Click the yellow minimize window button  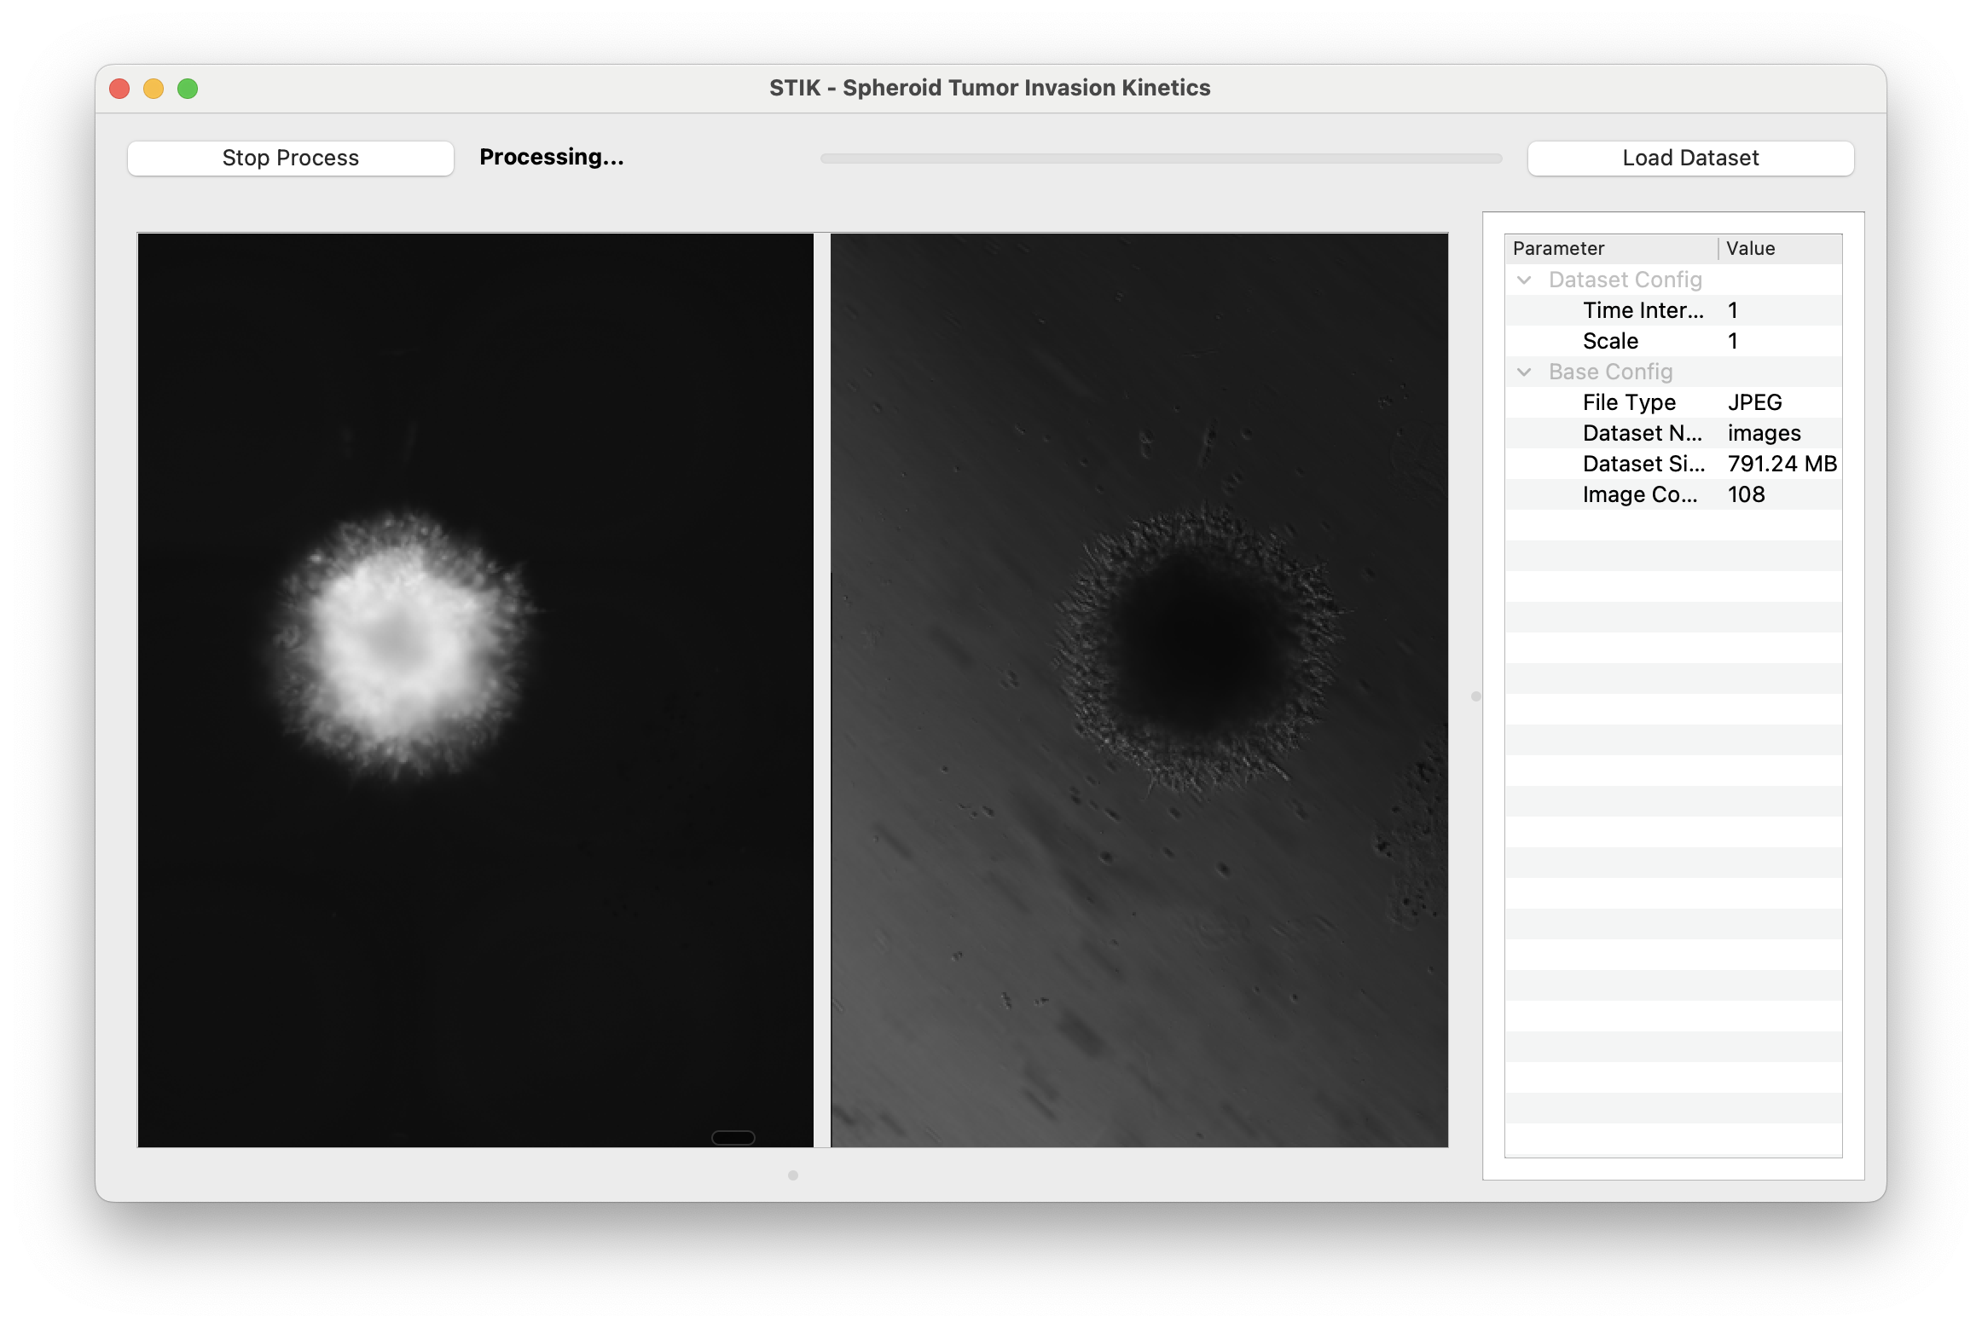click(154, 89)
